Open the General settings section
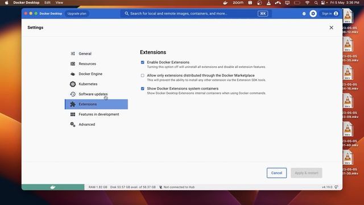This screenshot has height=205, width=364. point(96,54)
